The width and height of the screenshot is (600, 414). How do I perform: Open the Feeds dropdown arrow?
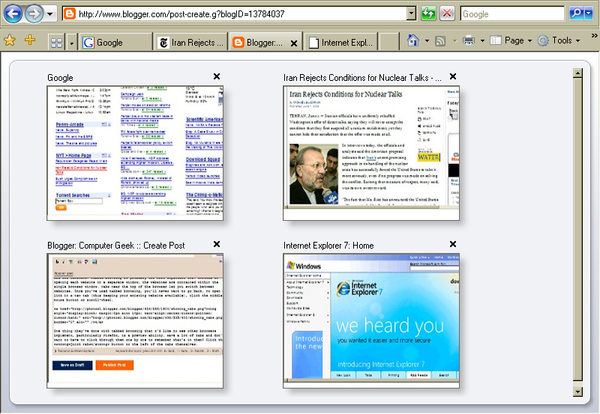point(454,40)
